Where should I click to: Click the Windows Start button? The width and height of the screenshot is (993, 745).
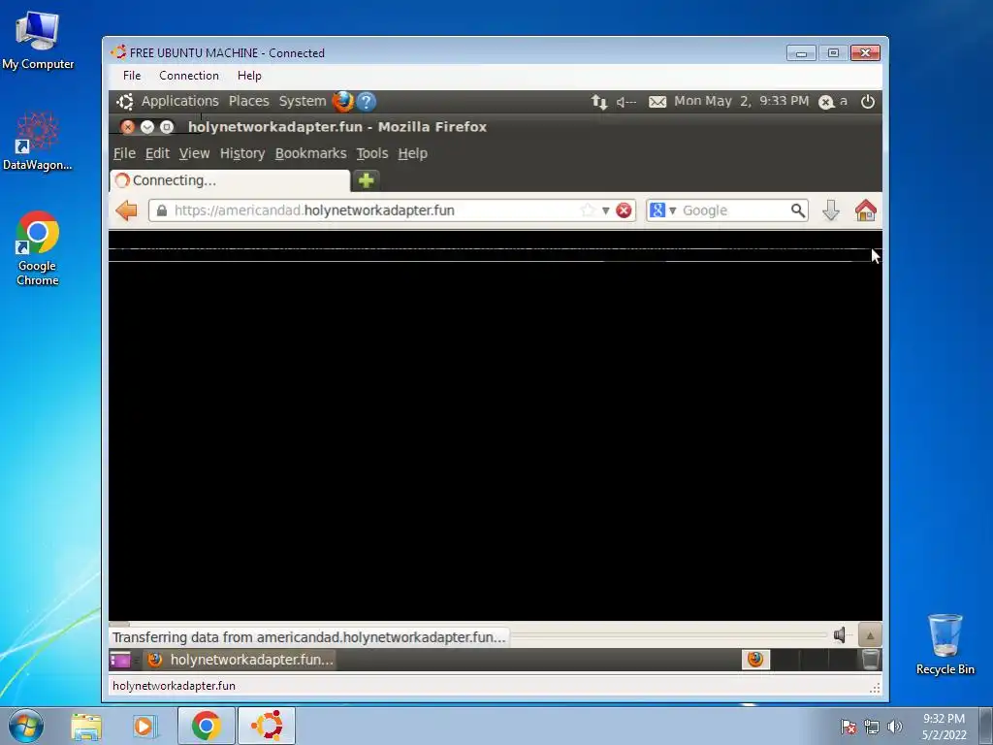26,726
